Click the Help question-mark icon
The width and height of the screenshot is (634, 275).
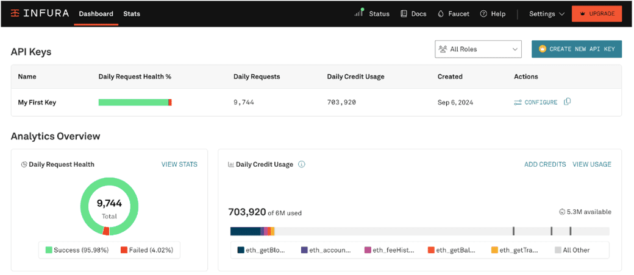(x=483, y=14)
